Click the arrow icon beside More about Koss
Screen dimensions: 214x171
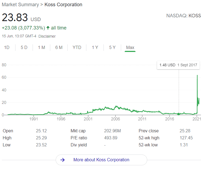(62, 160)
